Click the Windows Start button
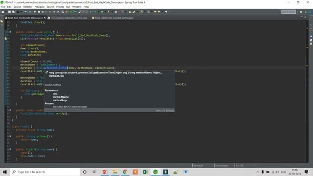 [5, 172]
